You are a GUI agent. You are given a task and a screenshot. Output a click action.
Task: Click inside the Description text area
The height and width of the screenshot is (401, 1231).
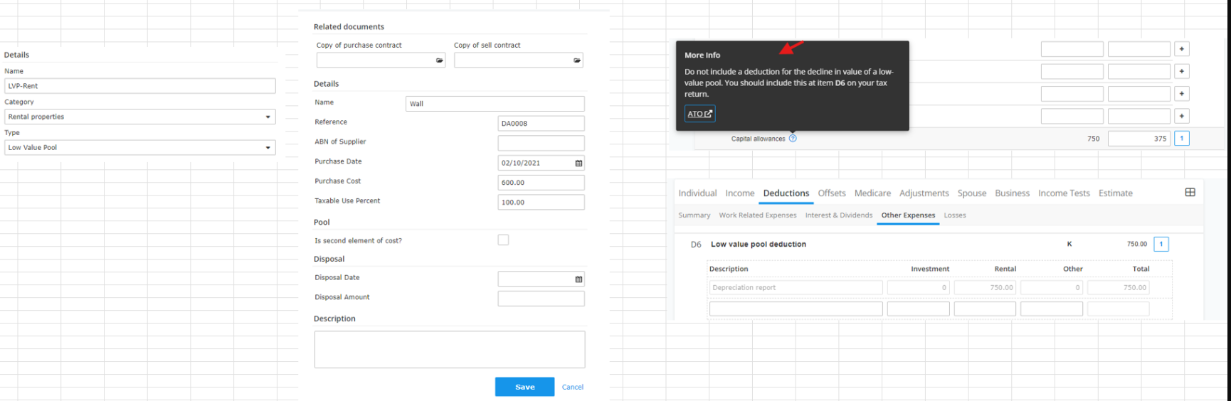450,349
